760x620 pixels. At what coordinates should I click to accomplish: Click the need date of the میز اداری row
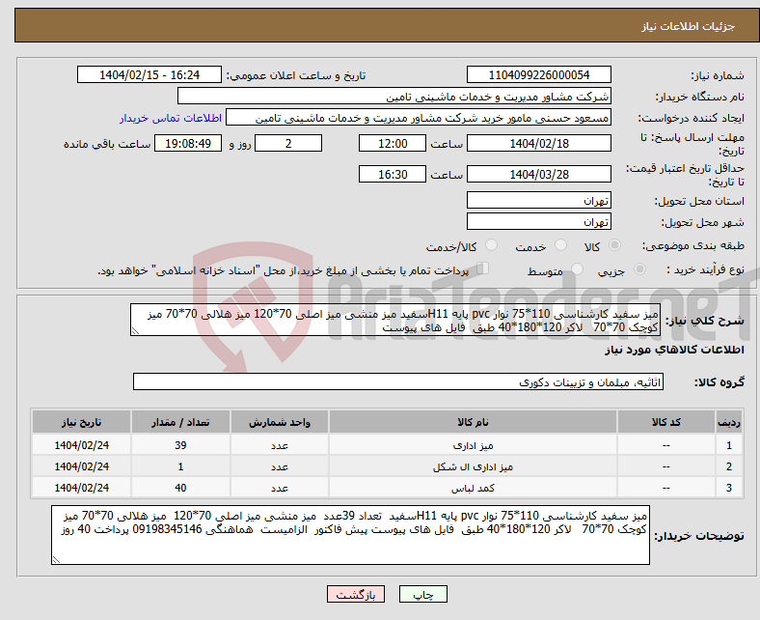coord(81,445)
